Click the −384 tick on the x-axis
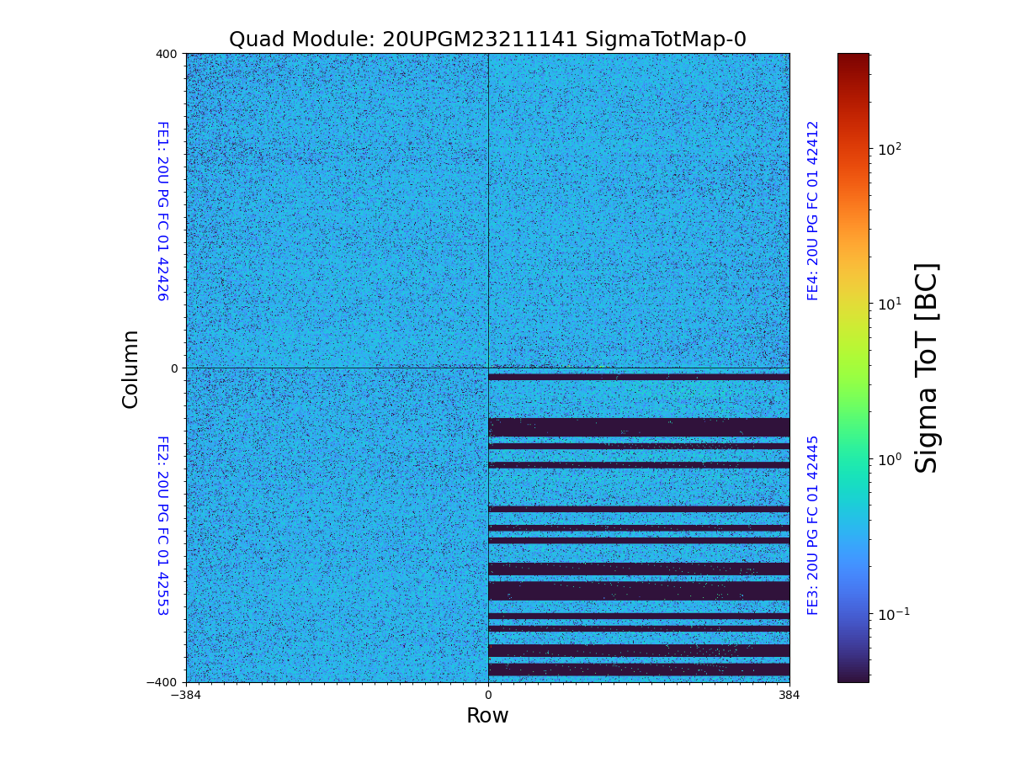The height and width of the screenshot is (757, 1010). 186,696
